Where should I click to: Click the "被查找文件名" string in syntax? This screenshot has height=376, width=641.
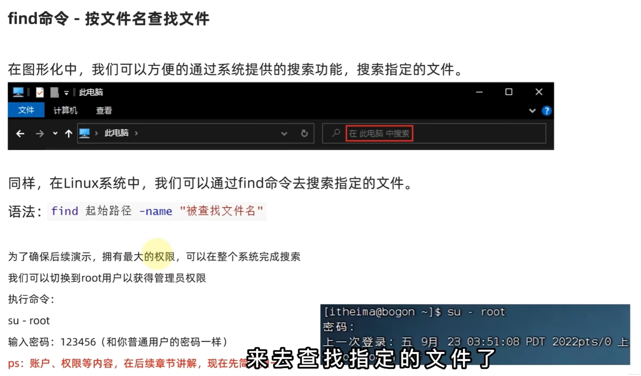pyautogui.click(x=221, y=211)
